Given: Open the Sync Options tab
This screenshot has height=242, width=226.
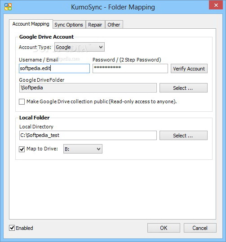Looking at the screenshot, I should [x=69, y=25].
